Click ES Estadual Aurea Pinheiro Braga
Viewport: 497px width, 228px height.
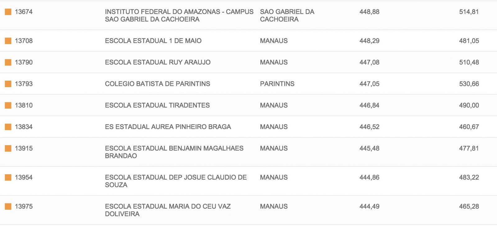click(168, 127)
